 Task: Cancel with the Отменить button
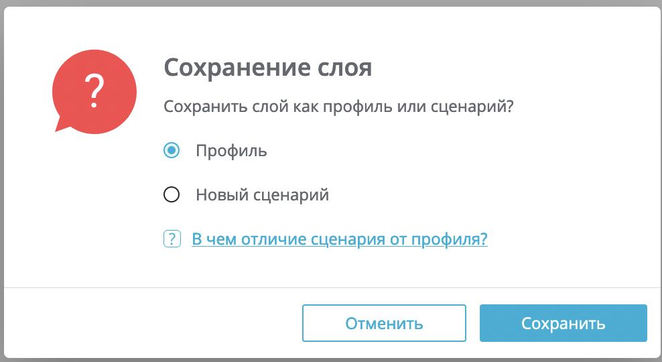[x=384, y=323]
